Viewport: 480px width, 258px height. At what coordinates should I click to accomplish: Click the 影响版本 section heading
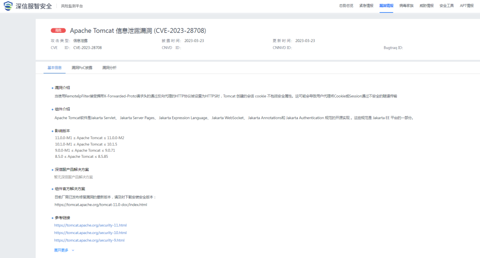pos(62,131)
